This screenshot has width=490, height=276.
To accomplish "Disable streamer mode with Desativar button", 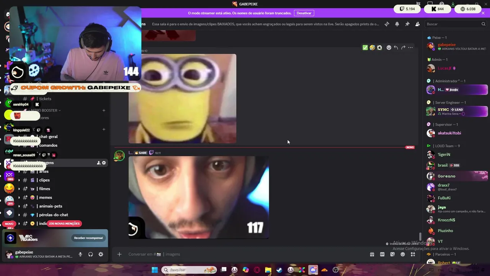I will 304,13.
